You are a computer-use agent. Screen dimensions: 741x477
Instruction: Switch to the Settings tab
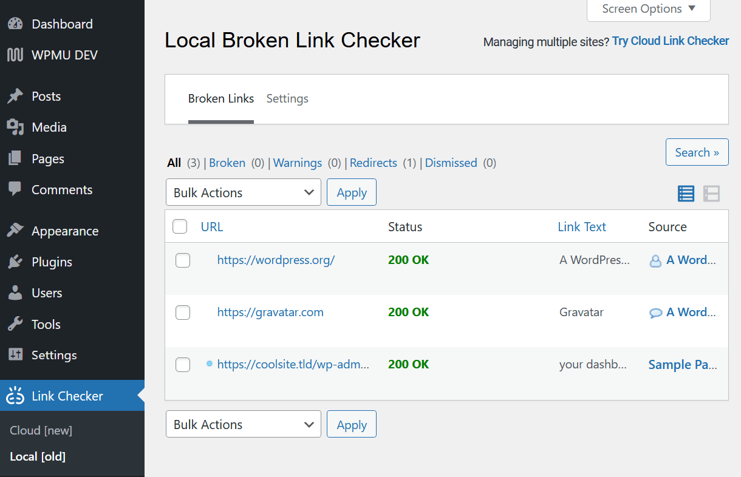[287, 98]
